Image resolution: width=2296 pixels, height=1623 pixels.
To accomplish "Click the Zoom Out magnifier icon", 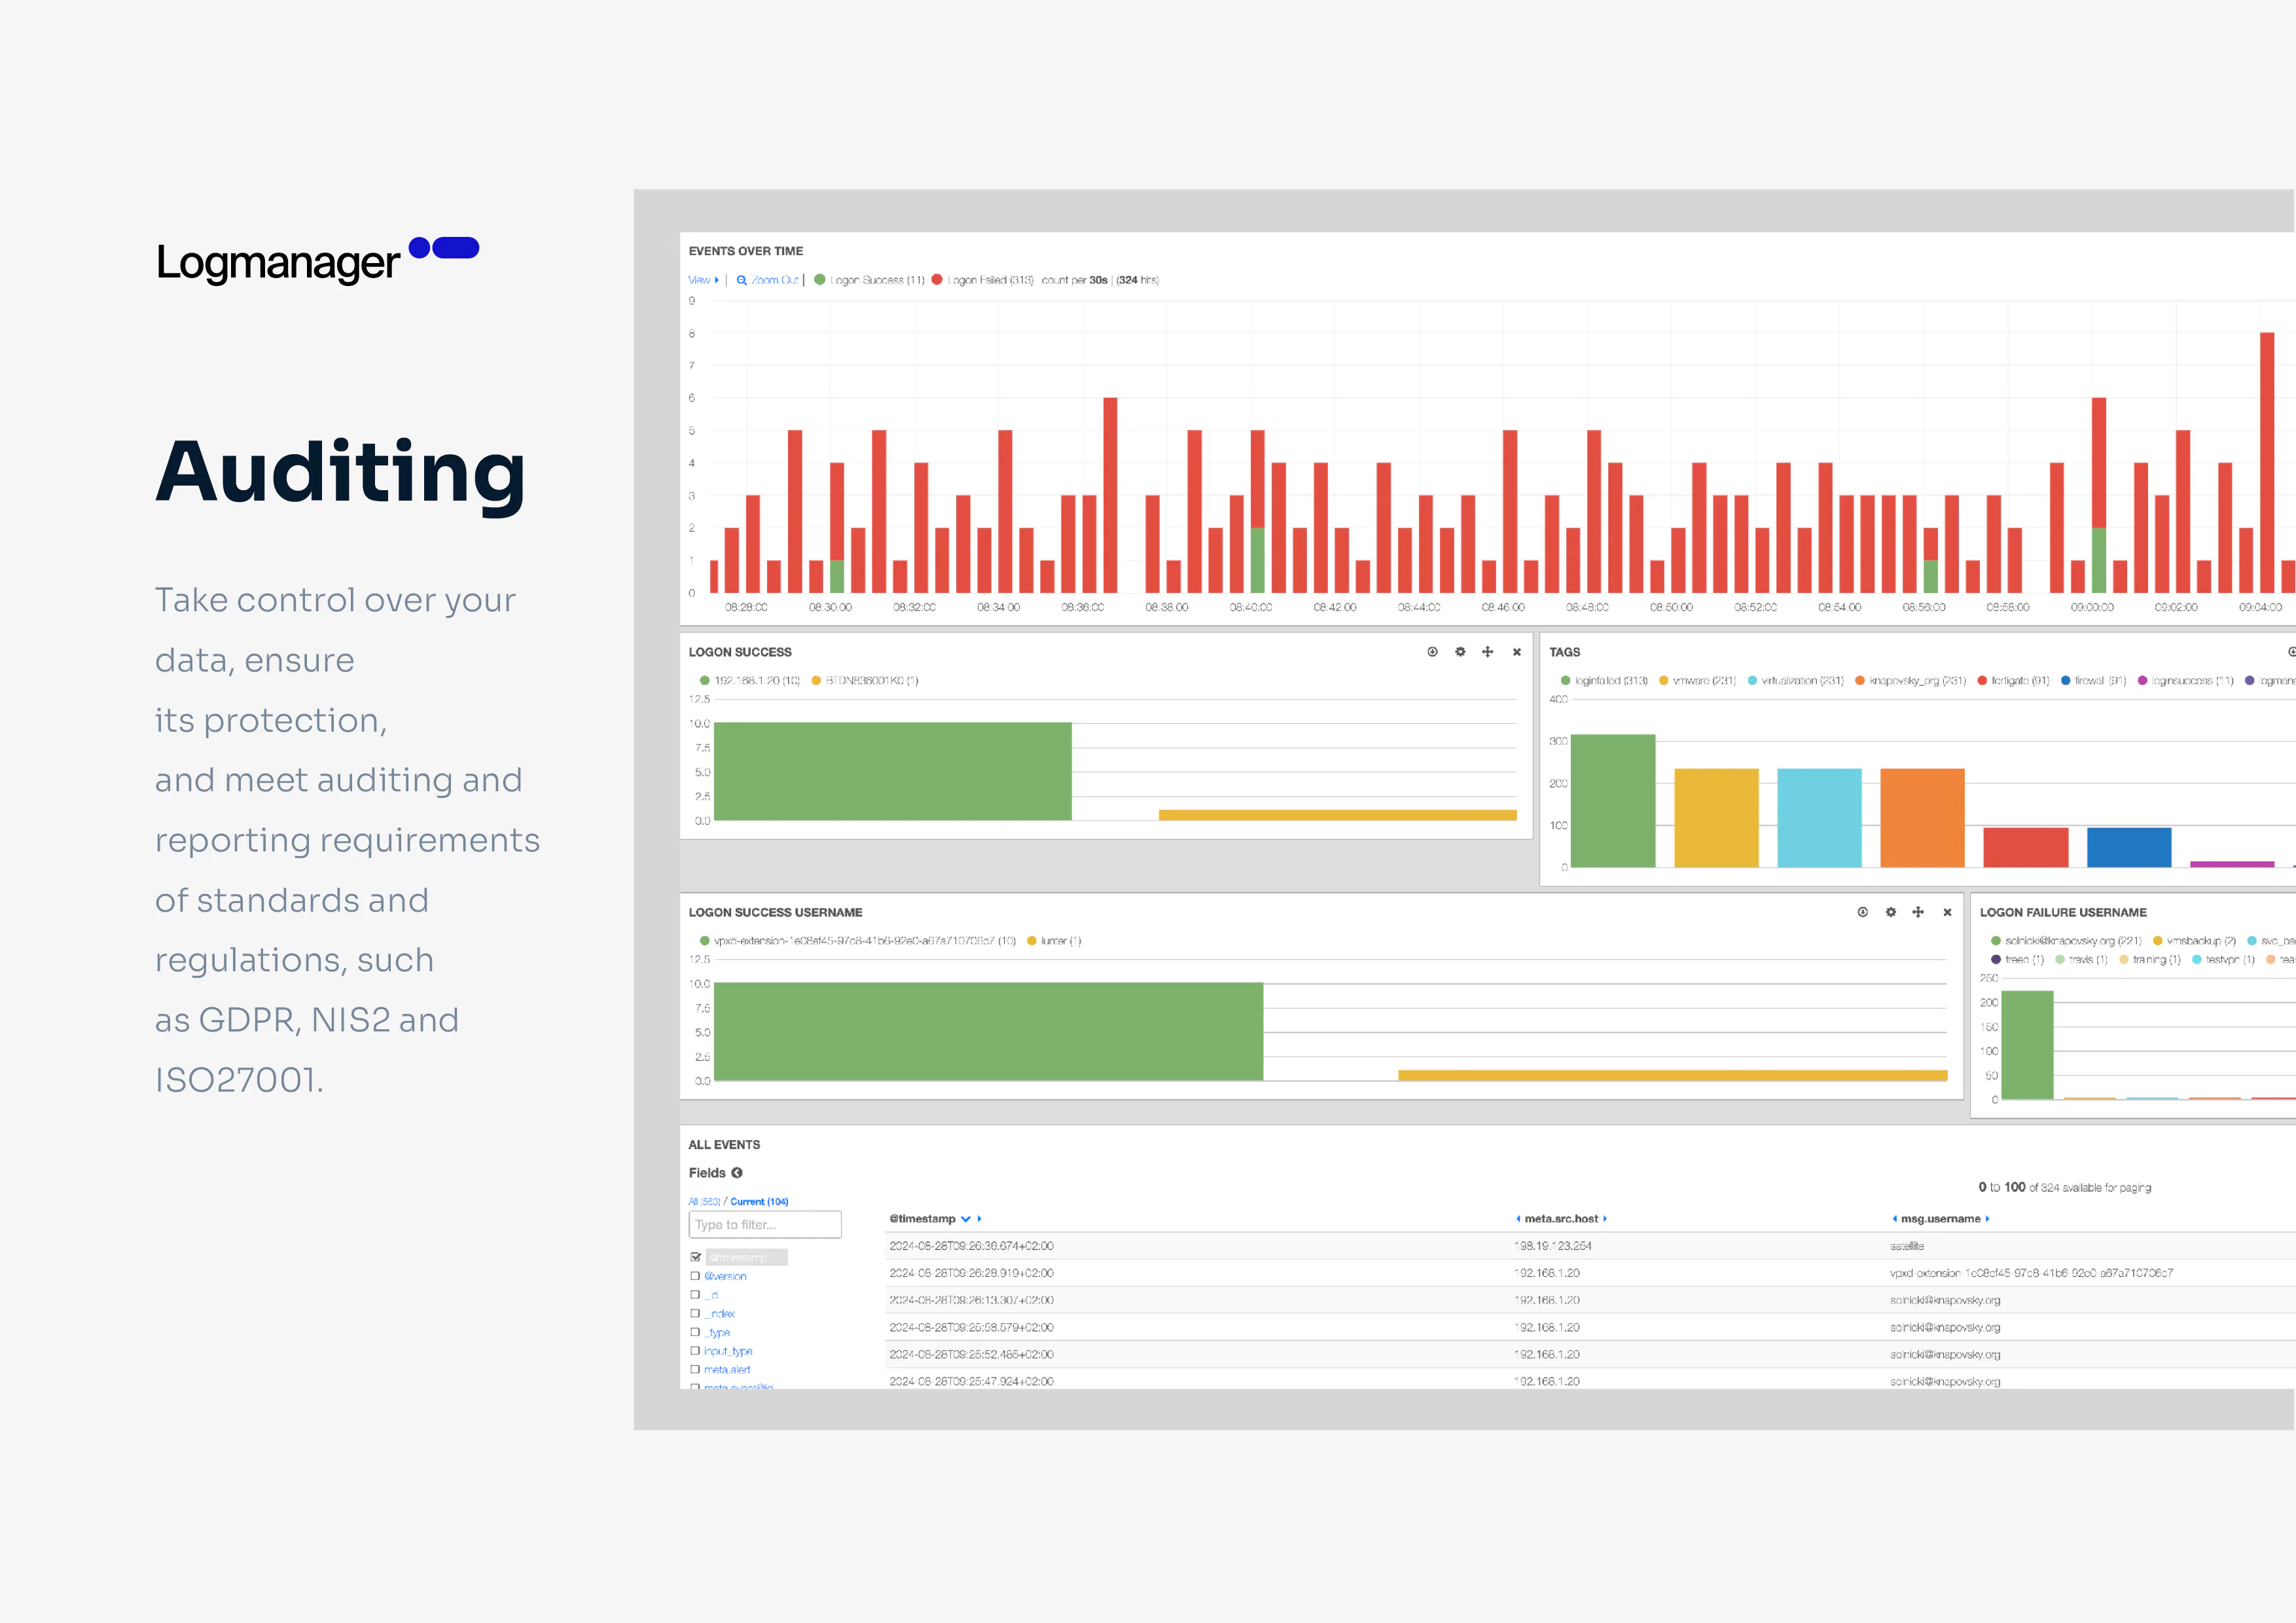I will coord(742,280).
